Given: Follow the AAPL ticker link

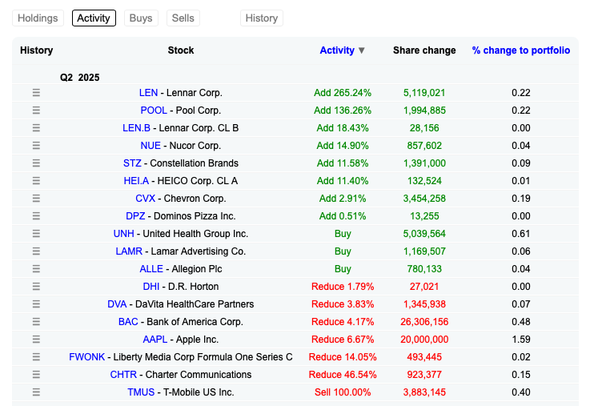Looking at the screenshot, I should [155, 340].
